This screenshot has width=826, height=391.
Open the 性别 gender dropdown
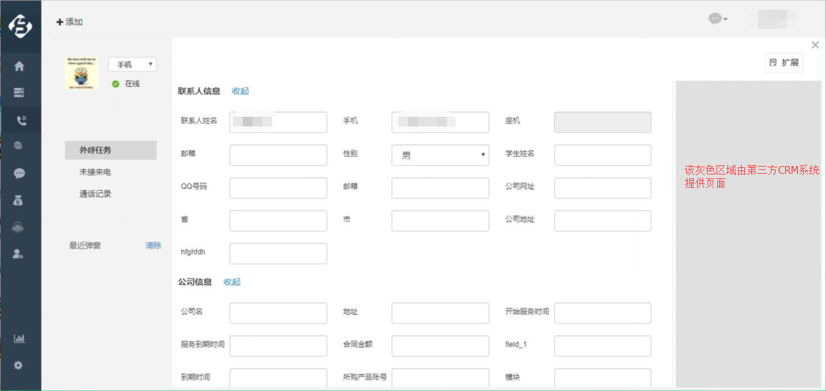(440, 155)
